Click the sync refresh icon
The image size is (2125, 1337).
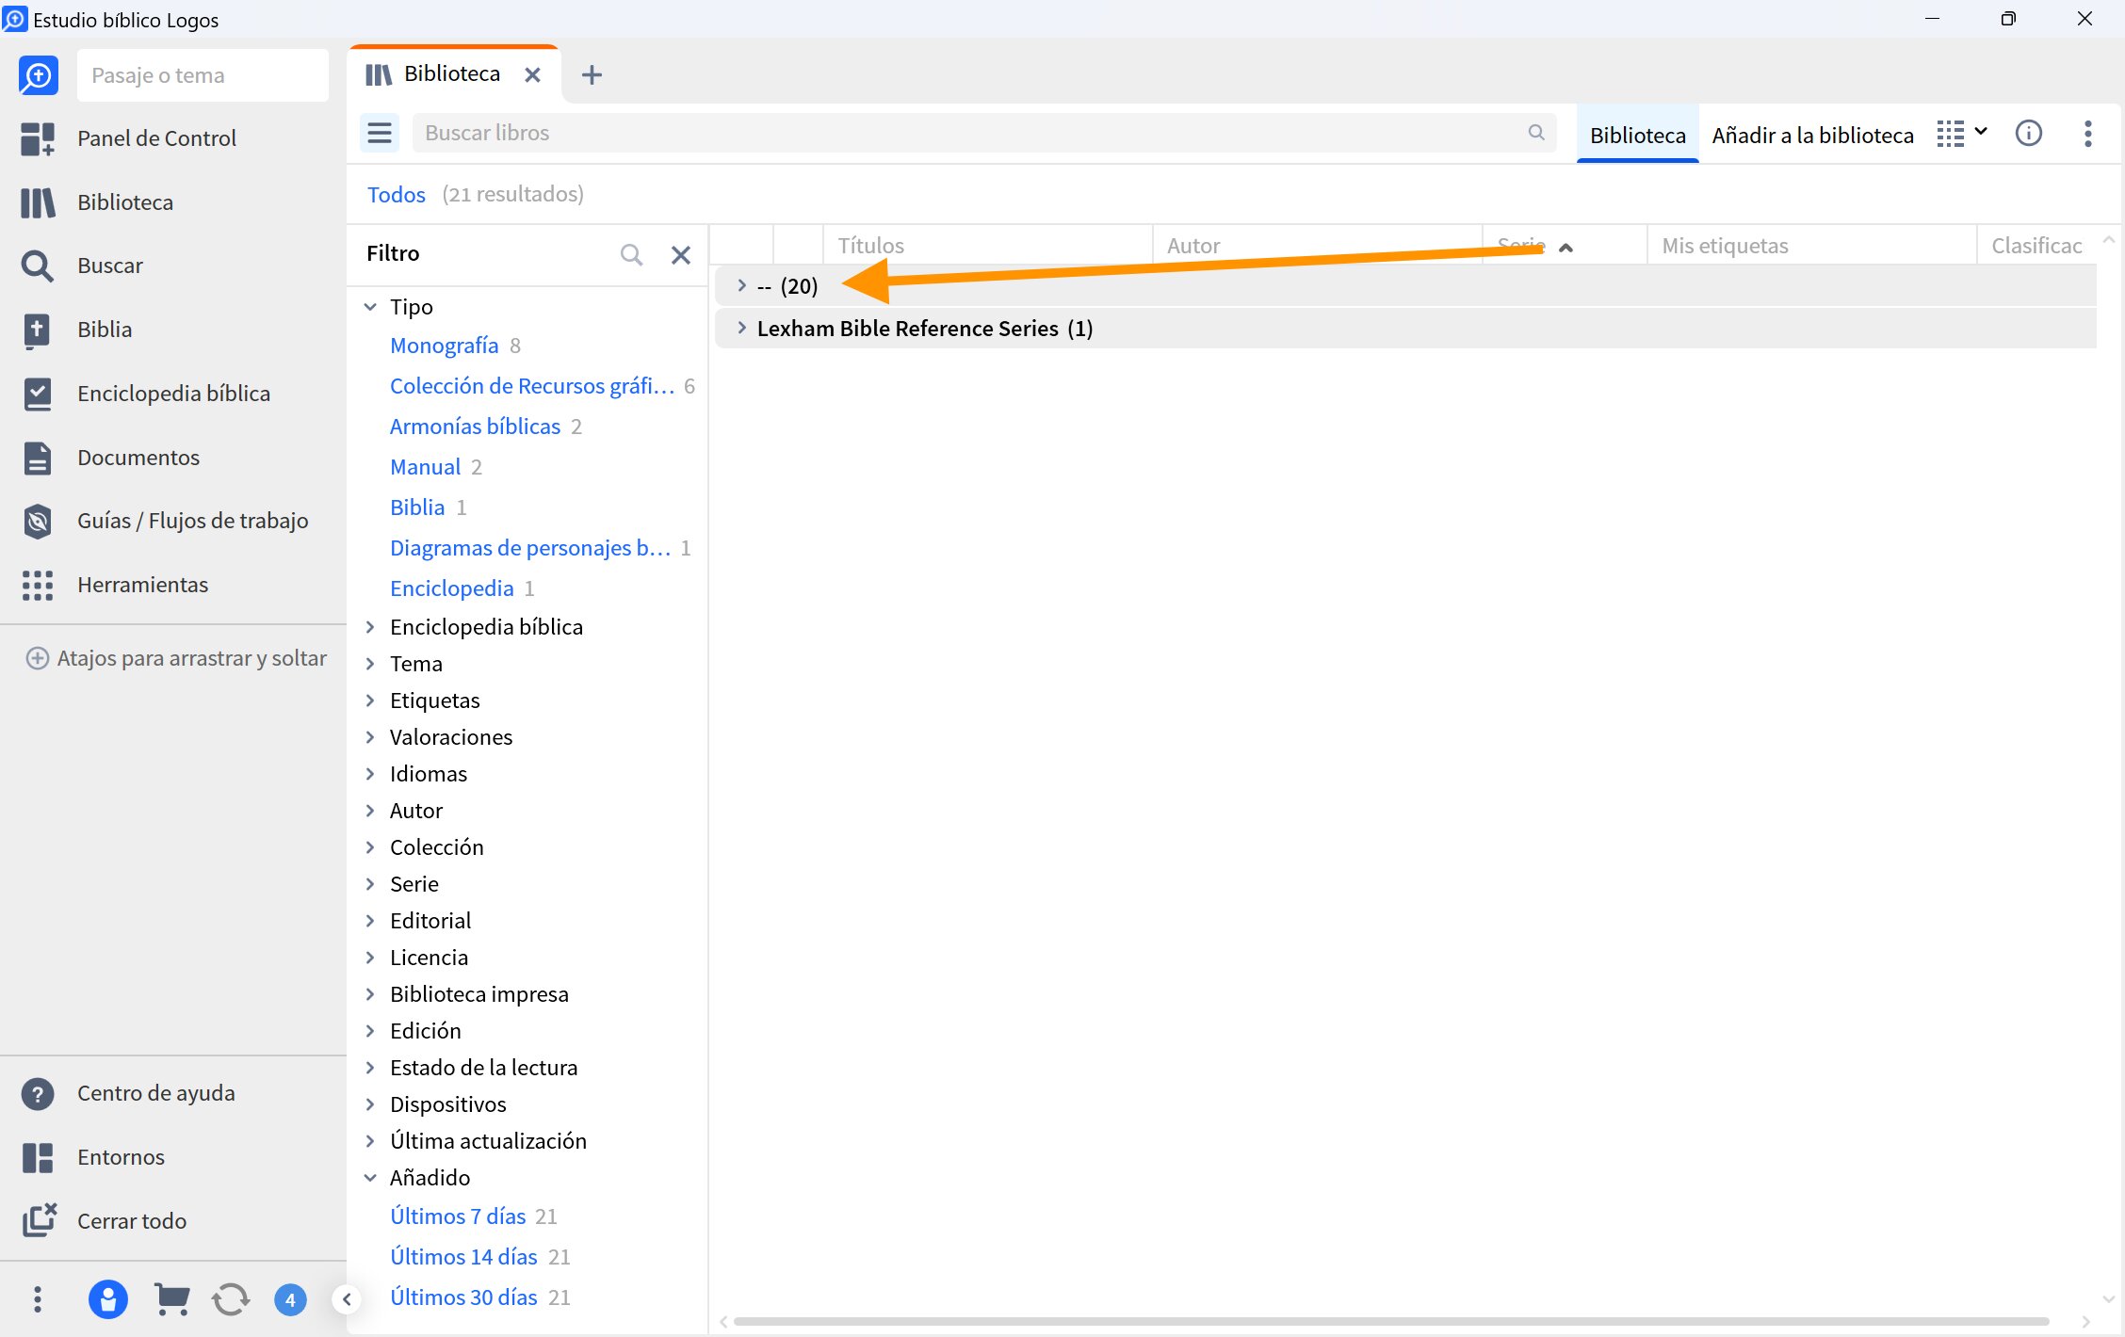[x=231, y=1299]
